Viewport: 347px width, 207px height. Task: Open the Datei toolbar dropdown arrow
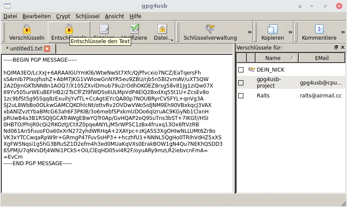point(172,40)
